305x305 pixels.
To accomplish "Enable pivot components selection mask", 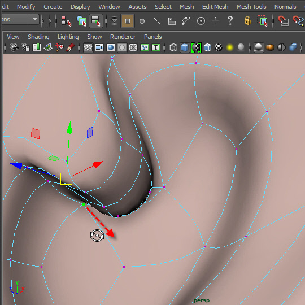I will tap(201, 21).
